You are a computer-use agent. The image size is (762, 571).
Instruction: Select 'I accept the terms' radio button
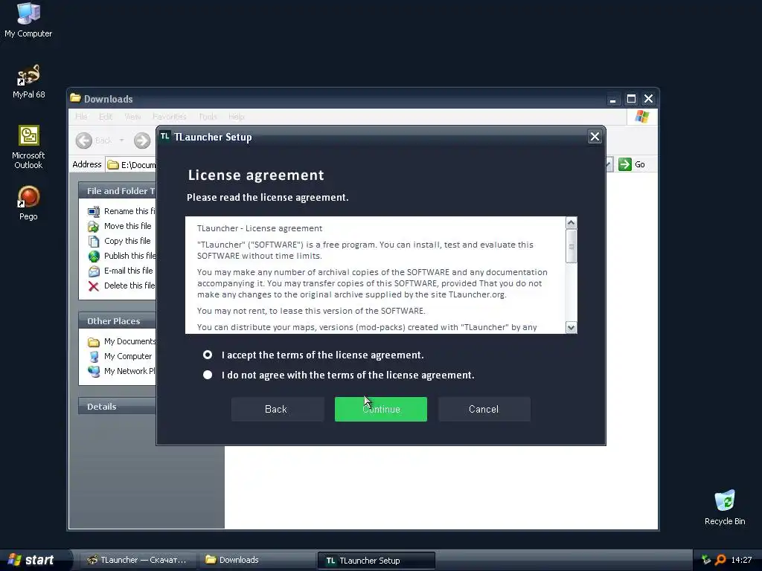coord(208,355)
